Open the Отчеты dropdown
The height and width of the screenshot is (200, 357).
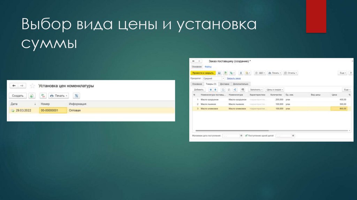coord(290,73)
